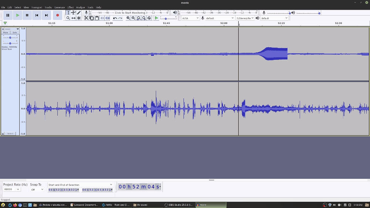Viewport: 370px width, 208px height.
Task: Begin recording with the red Record button
Action: click(58, 15)
